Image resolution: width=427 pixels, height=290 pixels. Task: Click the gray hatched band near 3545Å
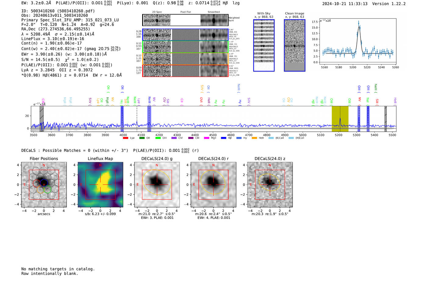click(x=41, y=119)
